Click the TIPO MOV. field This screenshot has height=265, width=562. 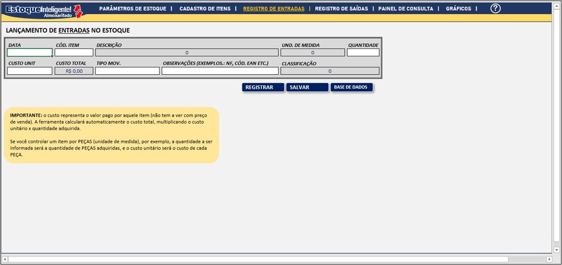(127, 71)
